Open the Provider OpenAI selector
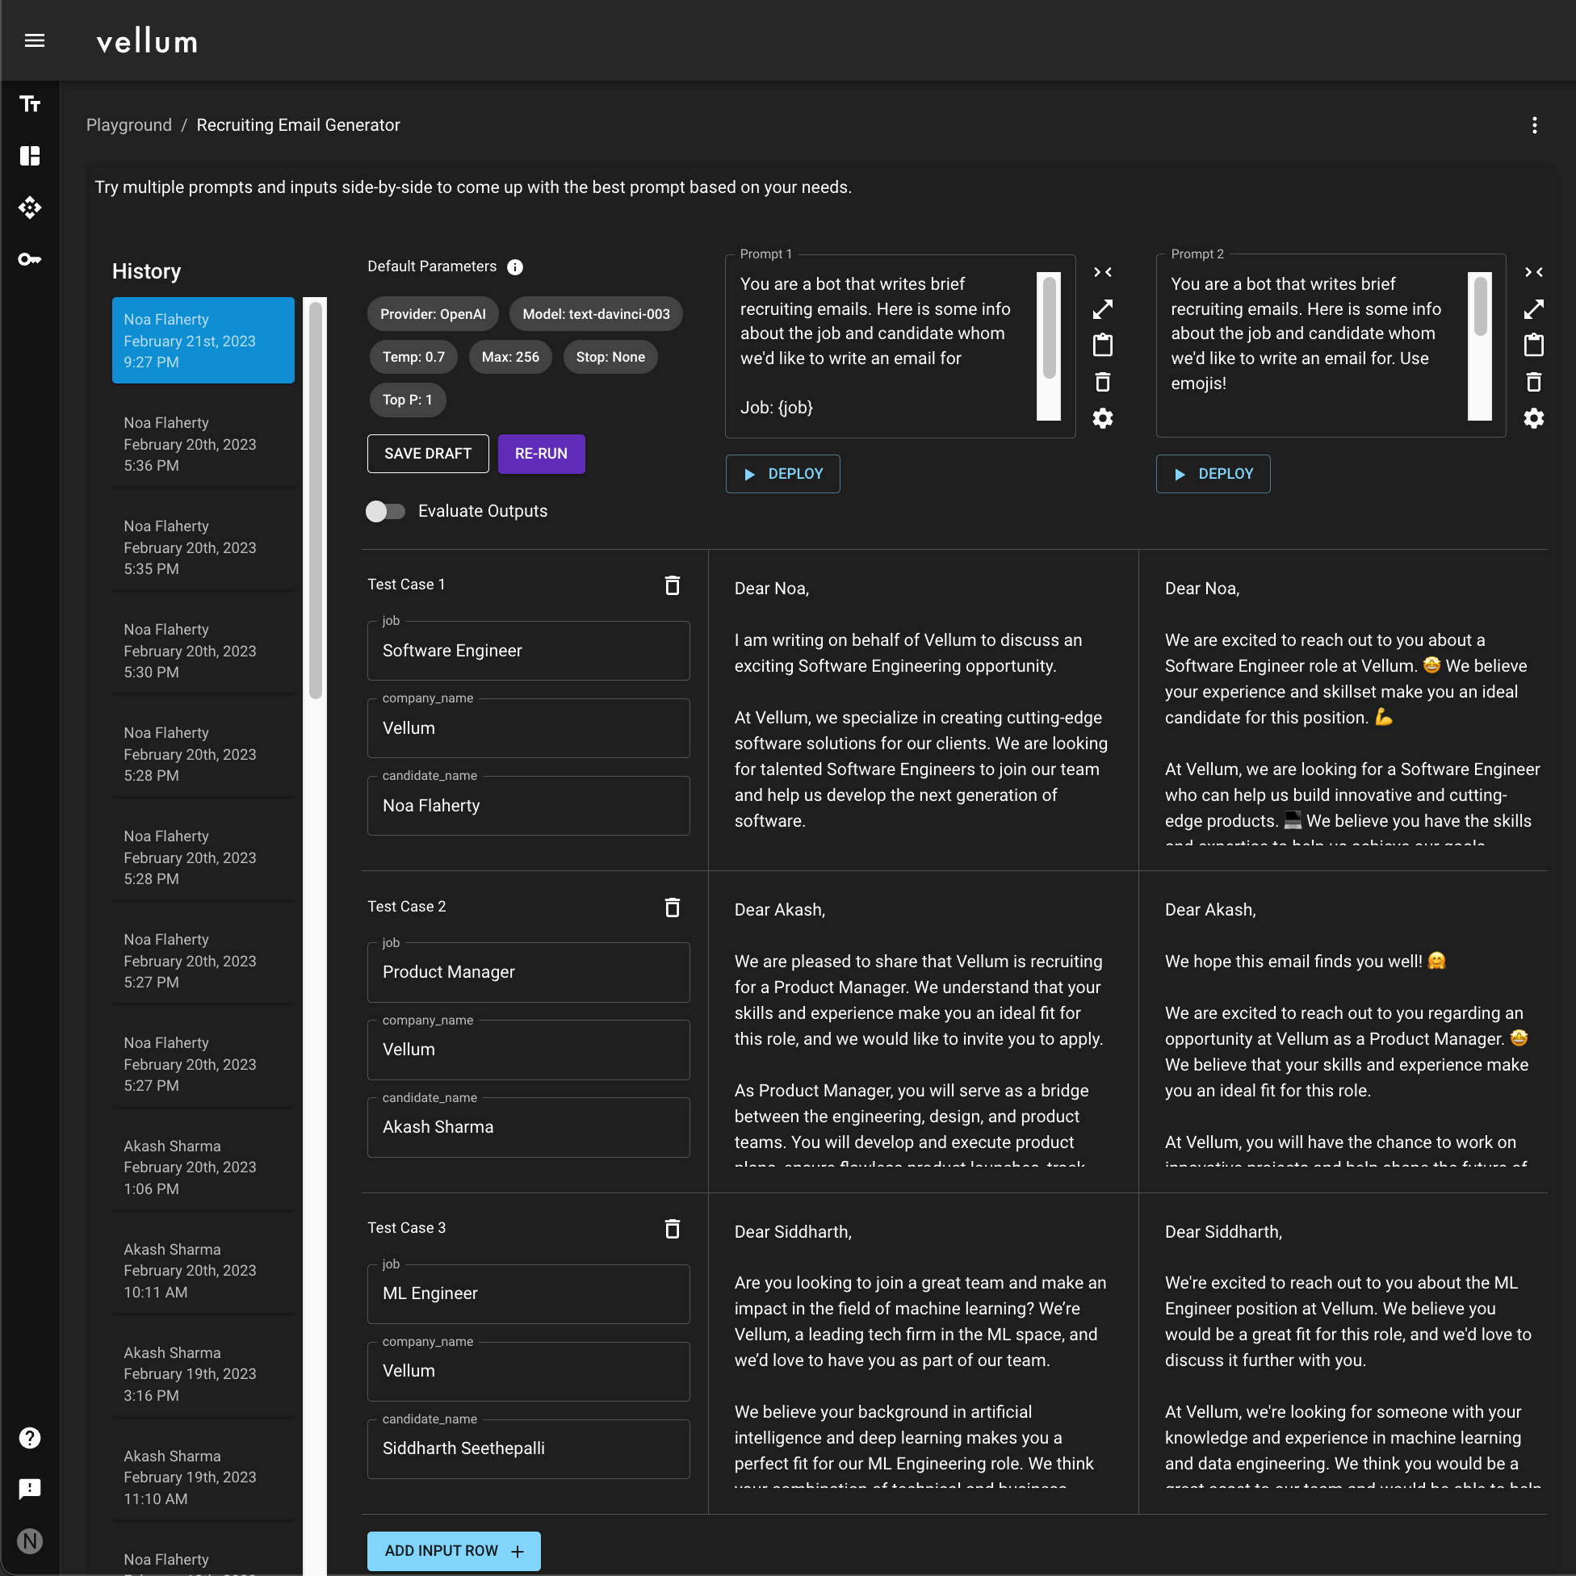Viewport: 1576px width, 1576px height. click(432, 313)
